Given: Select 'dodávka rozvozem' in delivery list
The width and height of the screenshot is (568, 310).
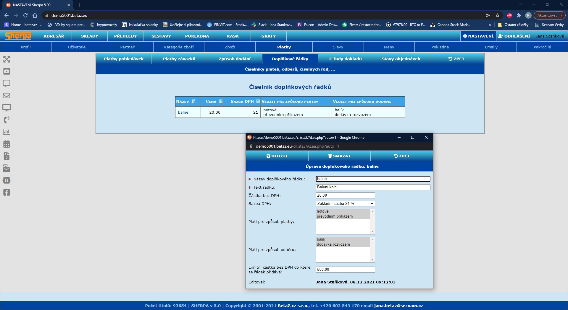Looking at the screenshot, I should [x=333, y=244].
